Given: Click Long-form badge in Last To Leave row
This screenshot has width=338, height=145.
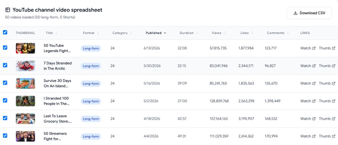Looking at the screenshot, I should pos(91,119).
